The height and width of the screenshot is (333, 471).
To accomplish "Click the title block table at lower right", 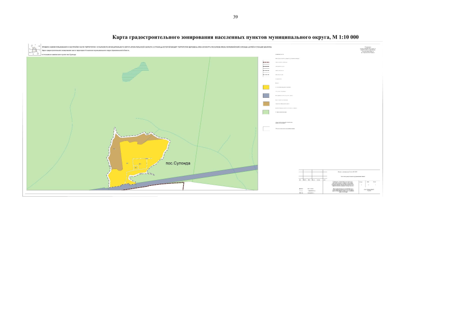I will 339,182.
